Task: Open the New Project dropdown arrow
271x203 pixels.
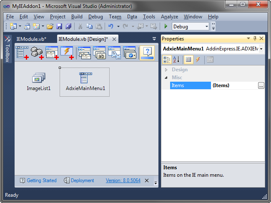Action: coord(20,26)
